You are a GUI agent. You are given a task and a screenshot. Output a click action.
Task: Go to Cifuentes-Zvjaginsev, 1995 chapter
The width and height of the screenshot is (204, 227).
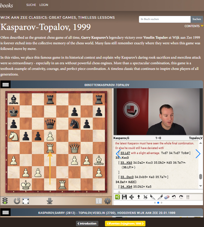(125, 223)
